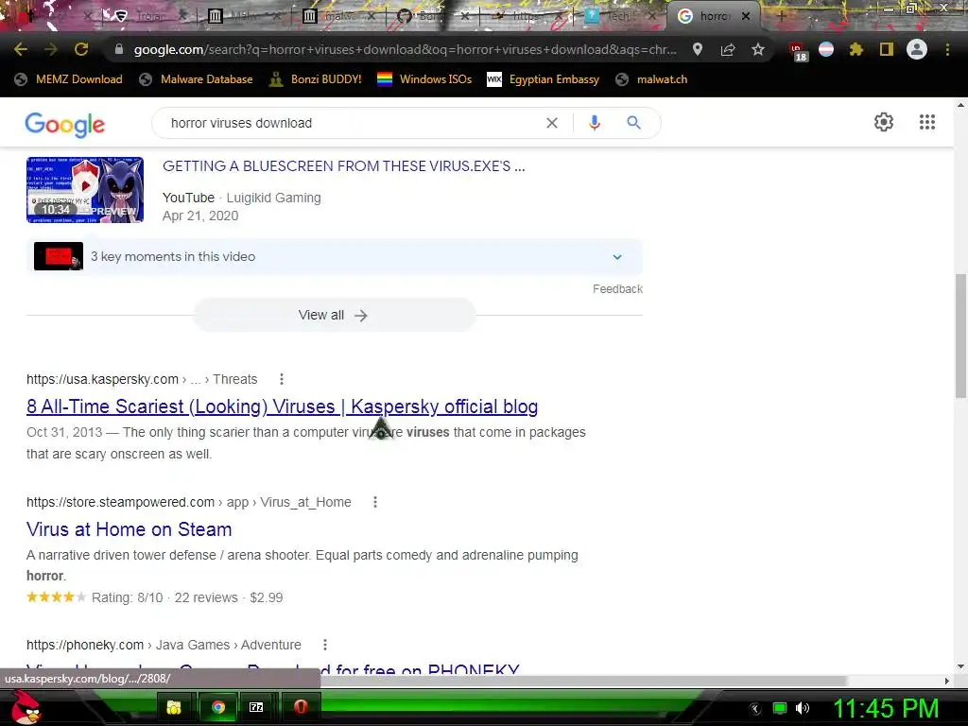The image size is (968, 726).
Task: Click the Chrome taskbar icon
Action: 217,707
